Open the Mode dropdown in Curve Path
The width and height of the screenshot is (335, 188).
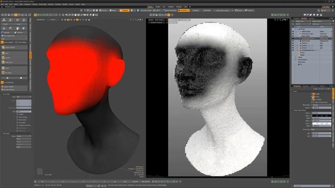(x=24, y=97)
